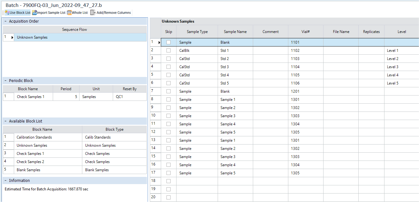Collapse the Acquisition Order section
The width and height of the screenshot is (419, 202).
[6, 21]
